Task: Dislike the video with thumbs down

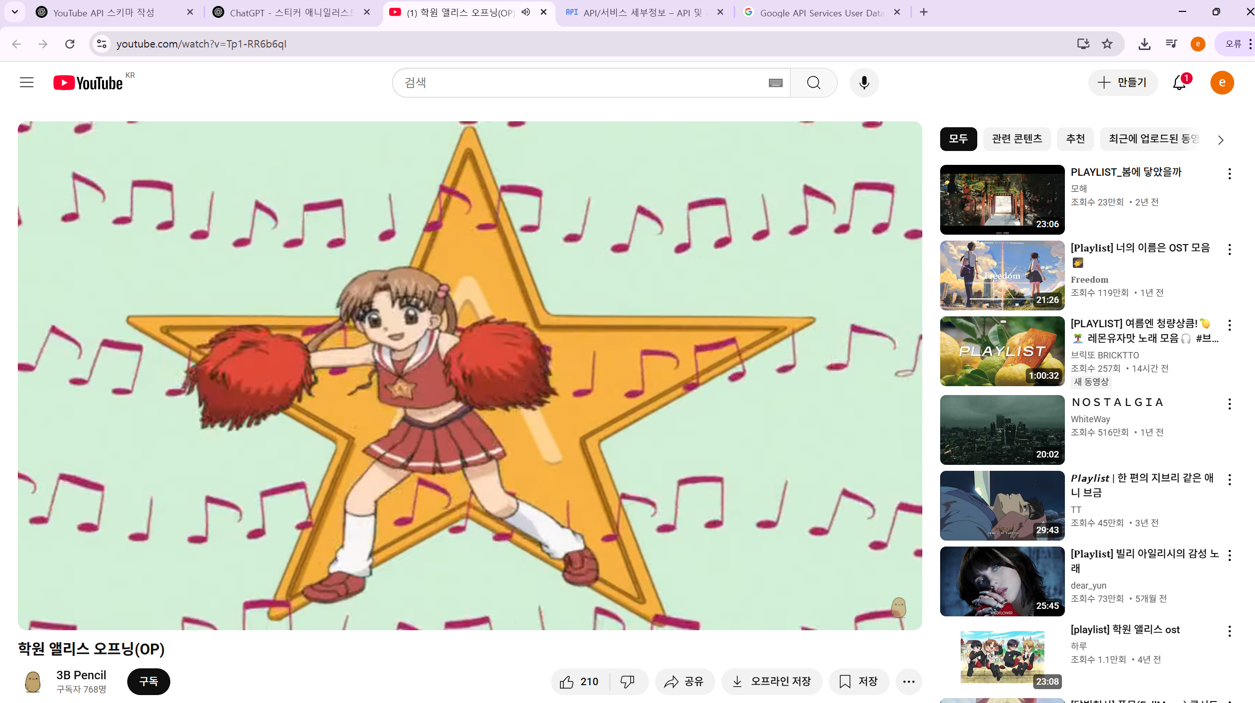Action: (628, 682)
